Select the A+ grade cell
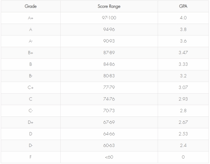Image resolution: width=210 pixels, height=164 pixels. coord(31,18)
